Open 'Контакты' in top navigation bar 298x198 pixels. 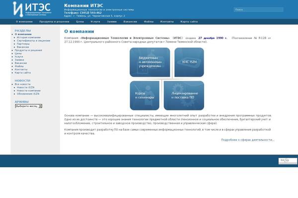tap(167, 22)
